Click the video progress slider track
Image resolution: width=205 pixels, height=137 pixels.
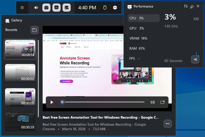pyautogui.click(x=103, y=102)
